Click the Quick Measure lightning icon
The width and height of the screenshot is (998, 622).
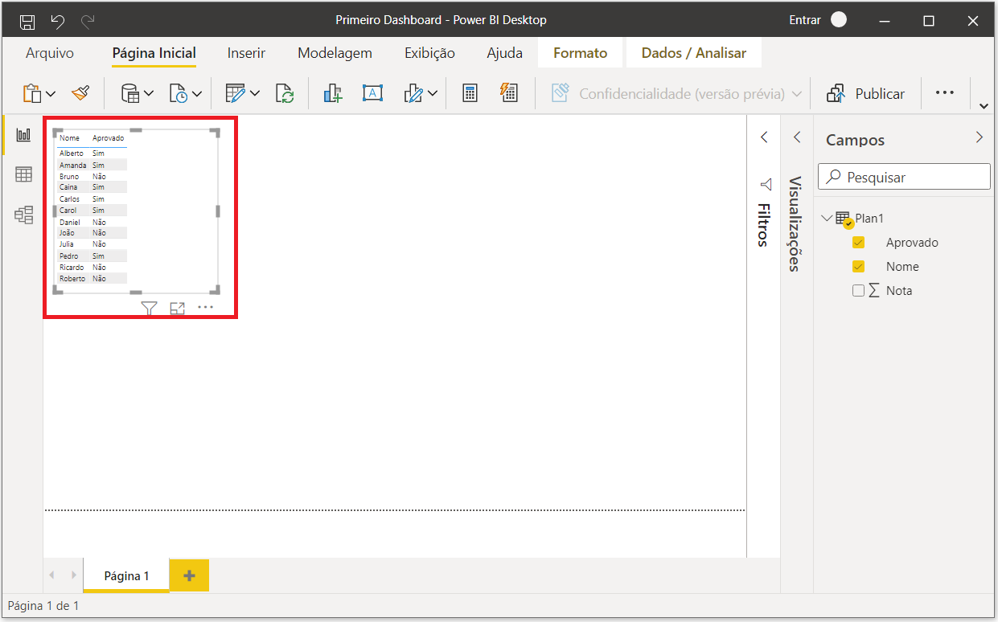point(509,92)
